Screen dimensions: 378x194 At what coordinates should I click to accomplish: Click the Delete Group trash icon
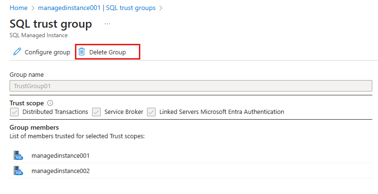(x=82, y=51)
